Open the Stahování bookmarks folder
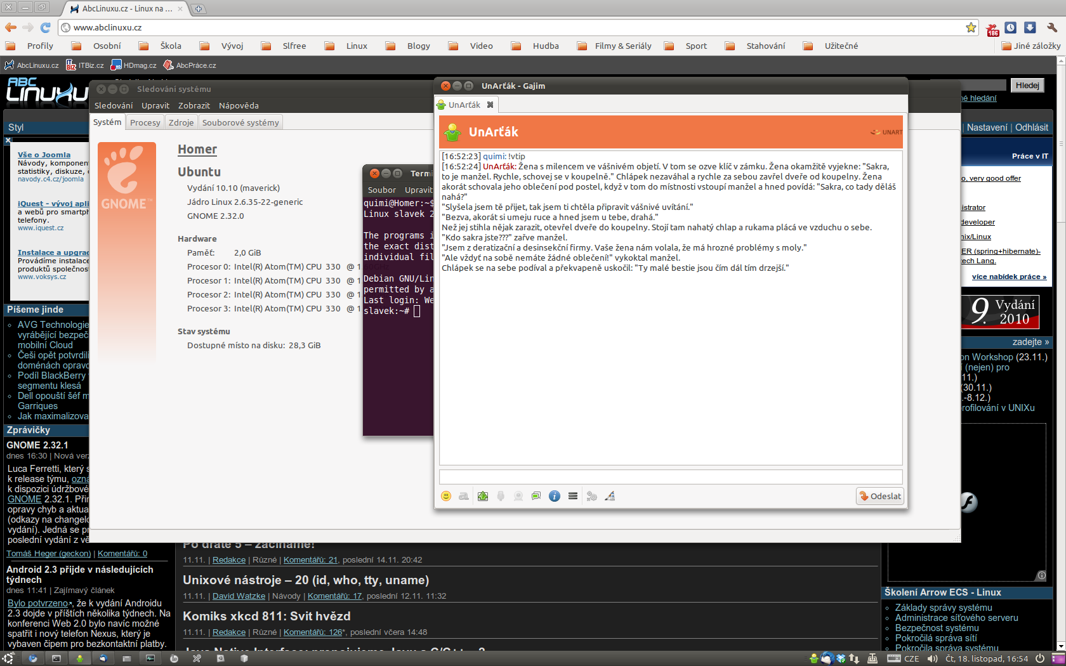1066x666 pixels. pos(756,46)
